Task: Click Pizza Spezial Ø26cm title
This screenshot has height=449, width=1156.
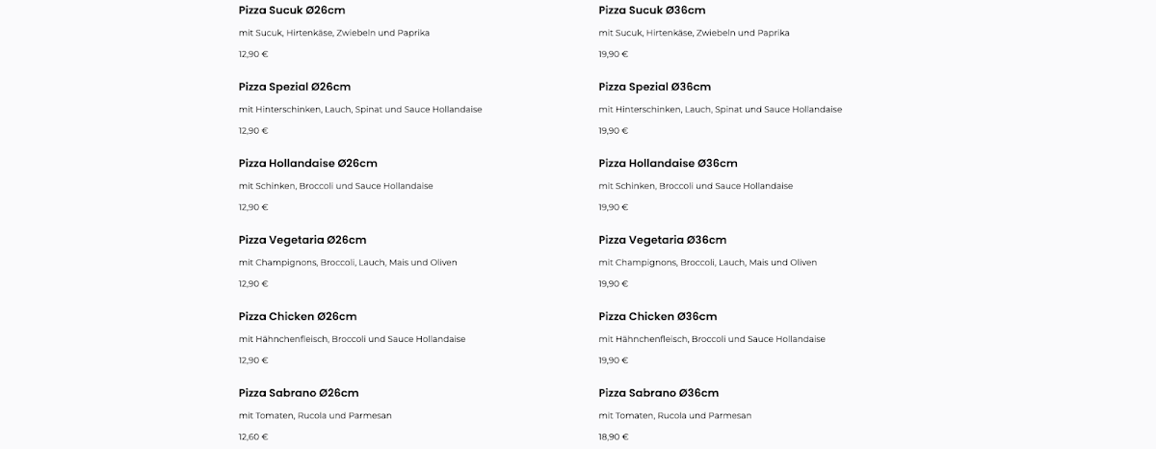Action: point(295,87)
